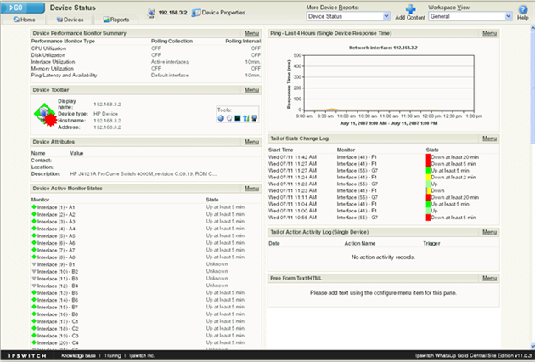Open the black terminal tool icon

click(238, 118)
